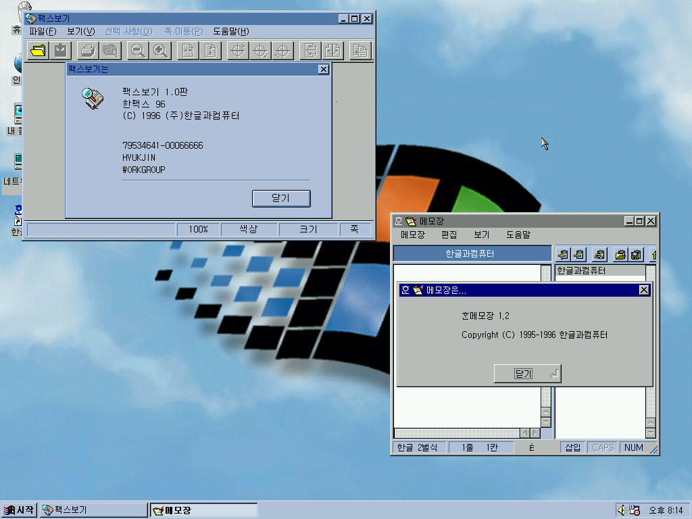Open the 도움말(H) menu in 팩스보기
Screen dimensions: 692x519
pos(231,31)
